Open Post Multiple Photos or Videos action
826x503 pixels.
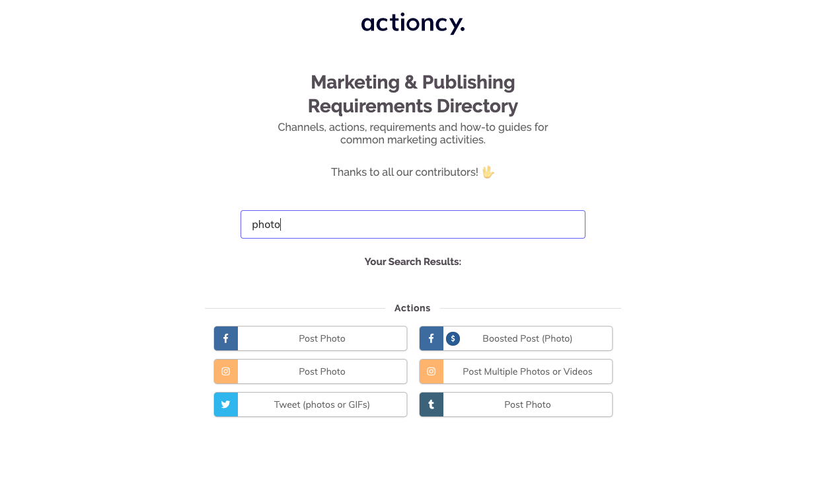(527, 371)
